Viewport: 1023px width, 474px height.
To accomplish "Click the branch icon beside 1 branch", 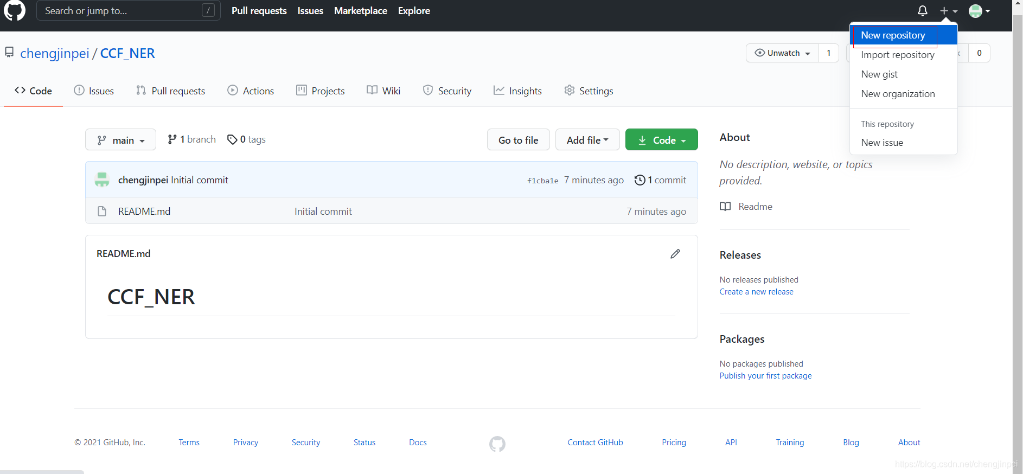I will [x=172, y=139].
